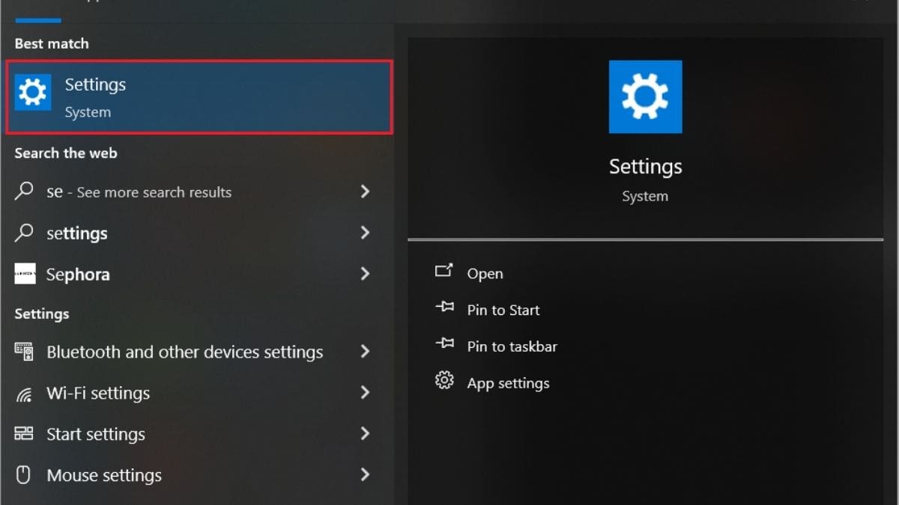899x505 pixels.
Task: Choose 'Pin to Start' option
Action: pos(503,310)
